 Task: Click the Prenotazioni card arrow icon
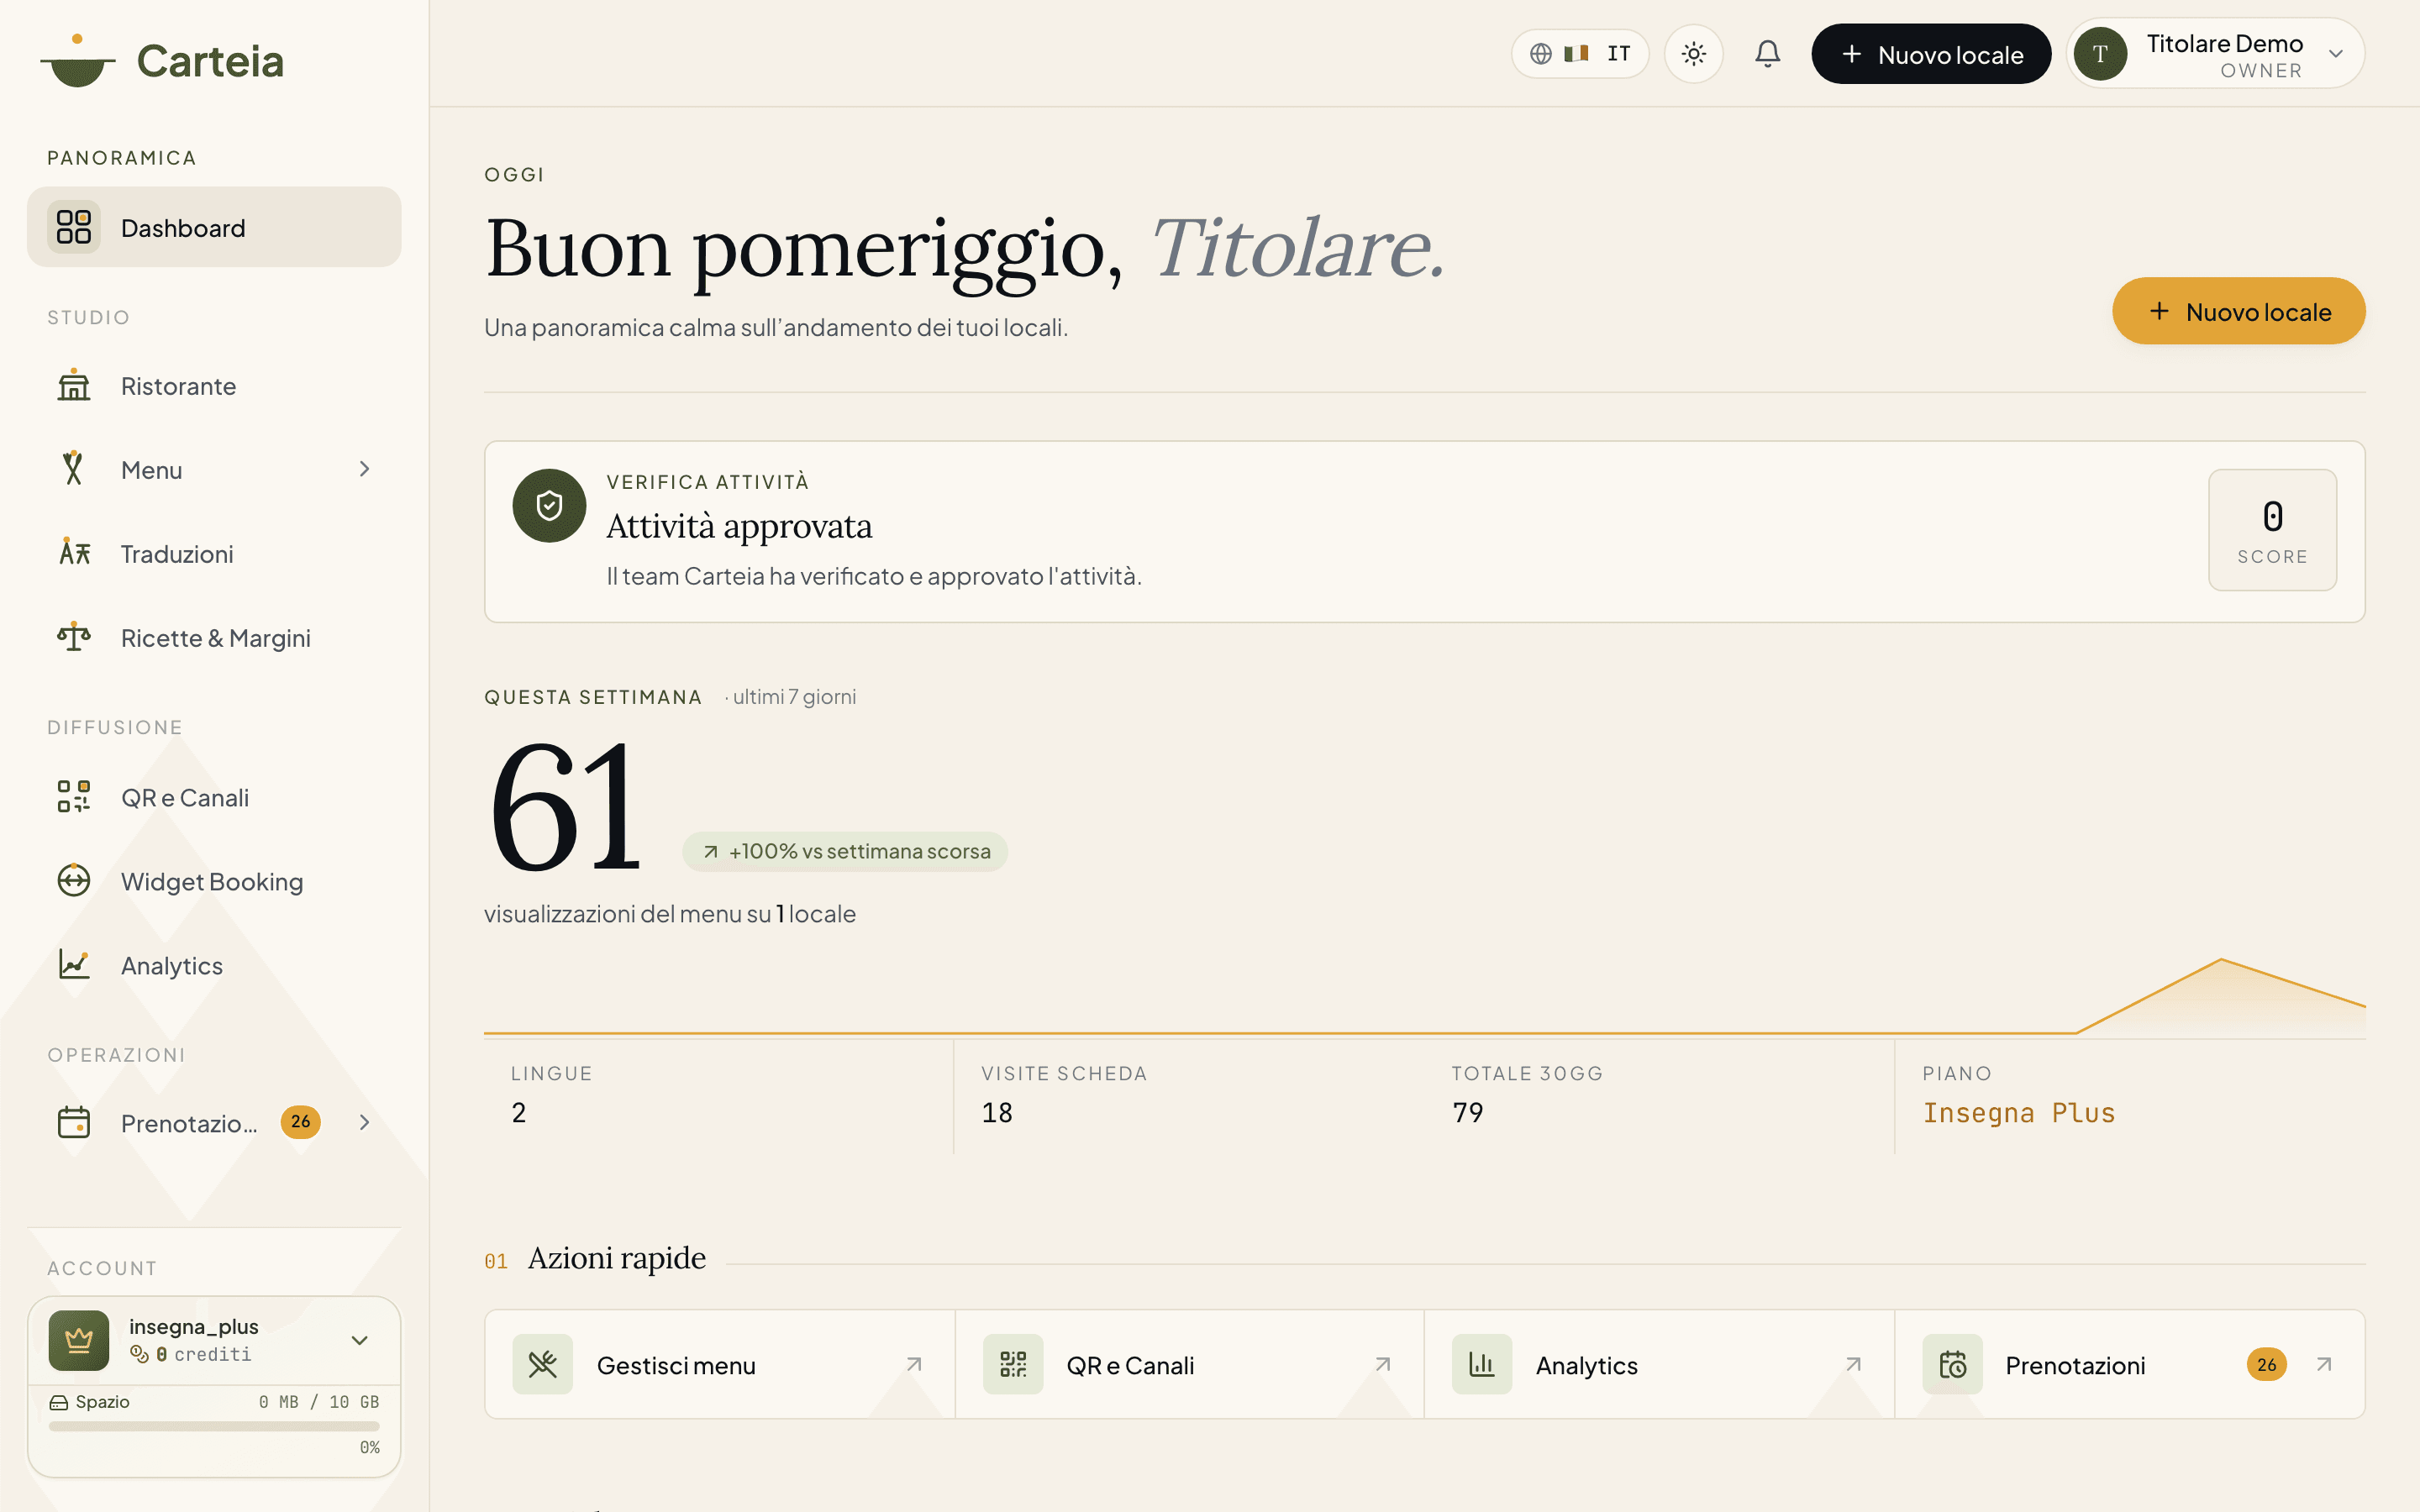pos(2324,1364)
